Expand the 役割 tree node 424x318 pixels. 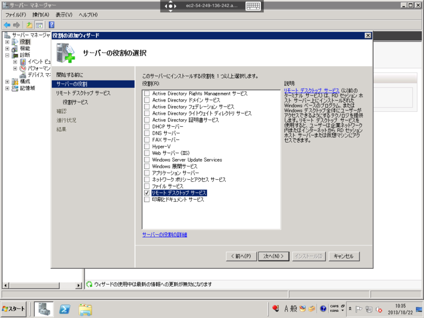point(7,42)
